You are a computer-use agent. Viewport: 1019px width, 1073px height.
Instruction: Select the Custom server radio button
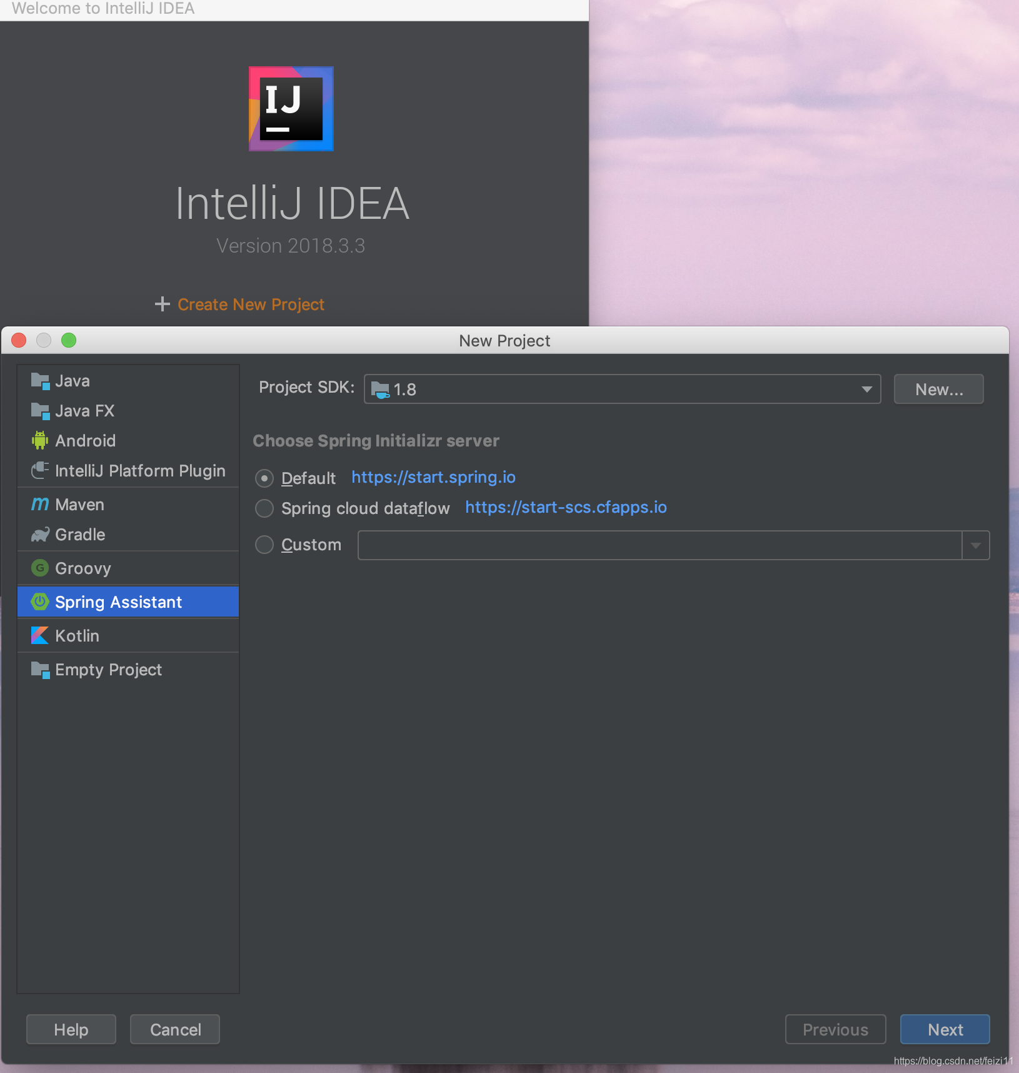pos(264,545)
